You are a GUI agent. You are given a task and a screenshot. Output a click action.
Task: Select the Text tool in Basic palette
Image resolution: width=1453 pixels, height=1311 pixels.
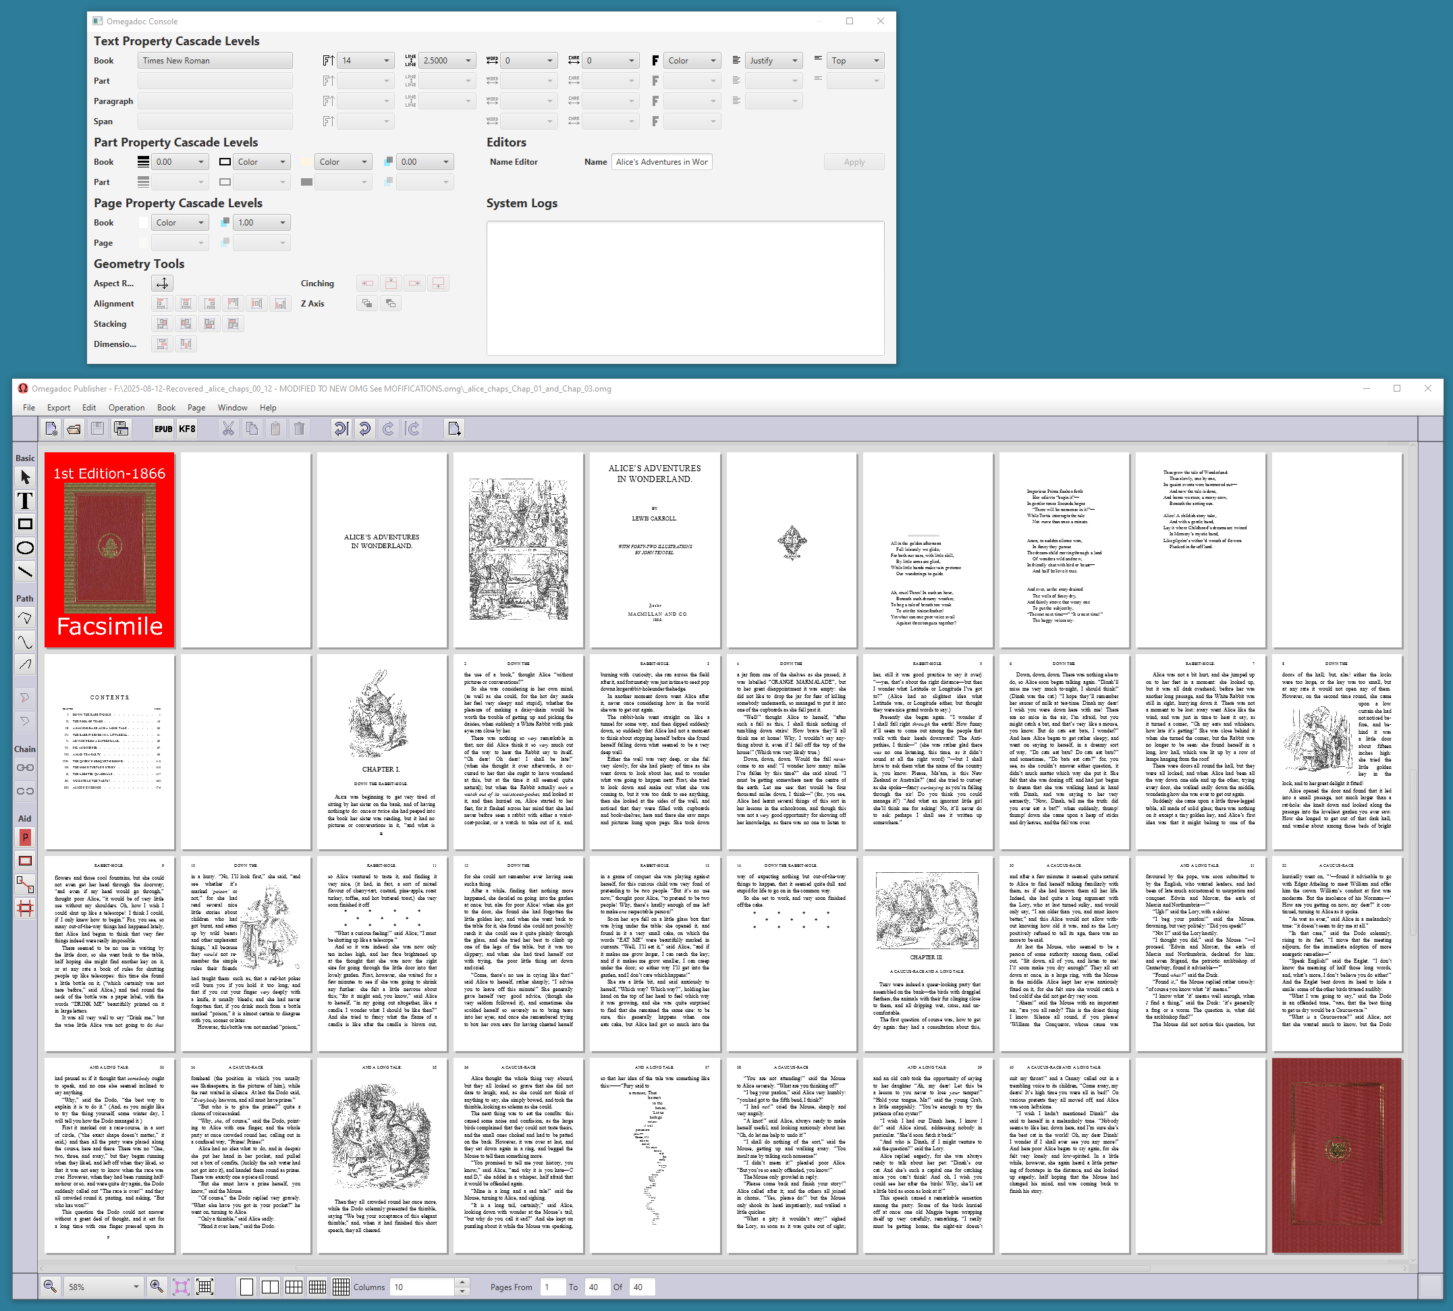[25, 501]
